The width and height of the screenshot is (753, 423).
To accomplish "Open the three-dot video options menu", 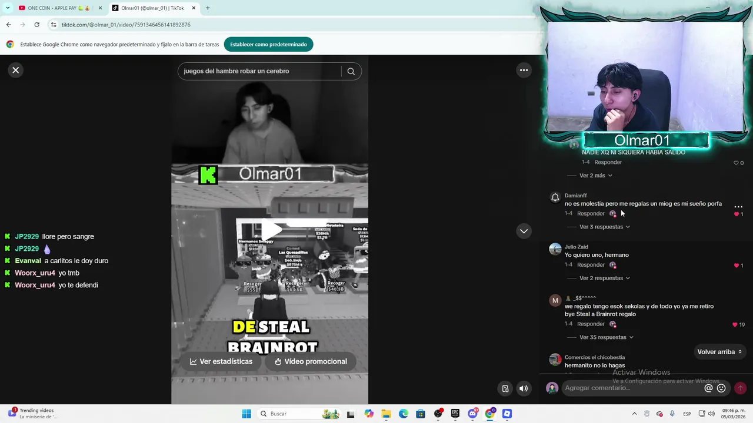I will point(524,70).
